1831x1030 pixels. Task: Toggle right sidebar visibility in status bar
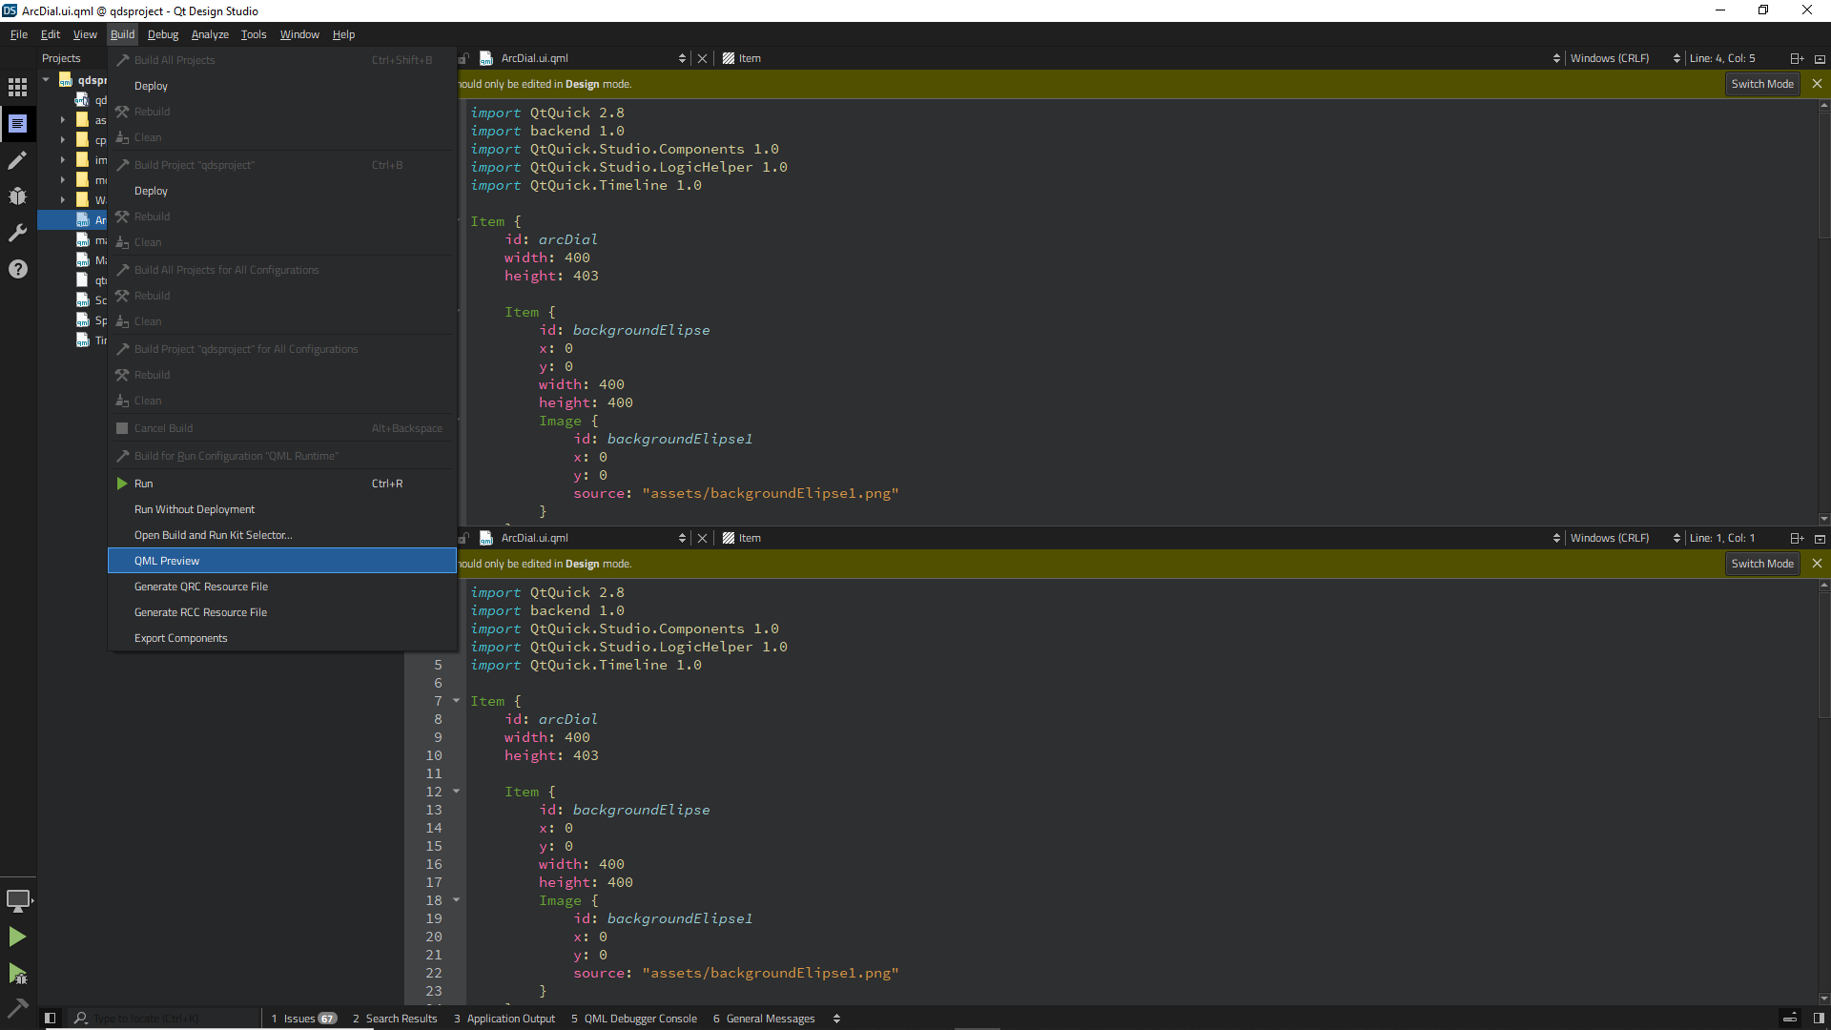1819,1019
